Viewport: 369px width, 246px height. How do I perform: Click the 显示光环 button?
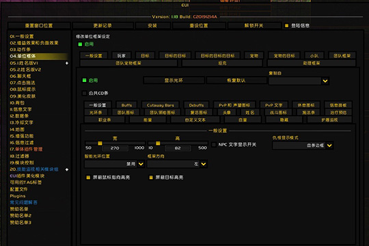[x=174, y=80]
